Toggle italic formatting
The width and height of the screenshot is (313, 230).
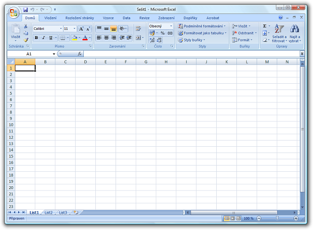coord(43,38)
